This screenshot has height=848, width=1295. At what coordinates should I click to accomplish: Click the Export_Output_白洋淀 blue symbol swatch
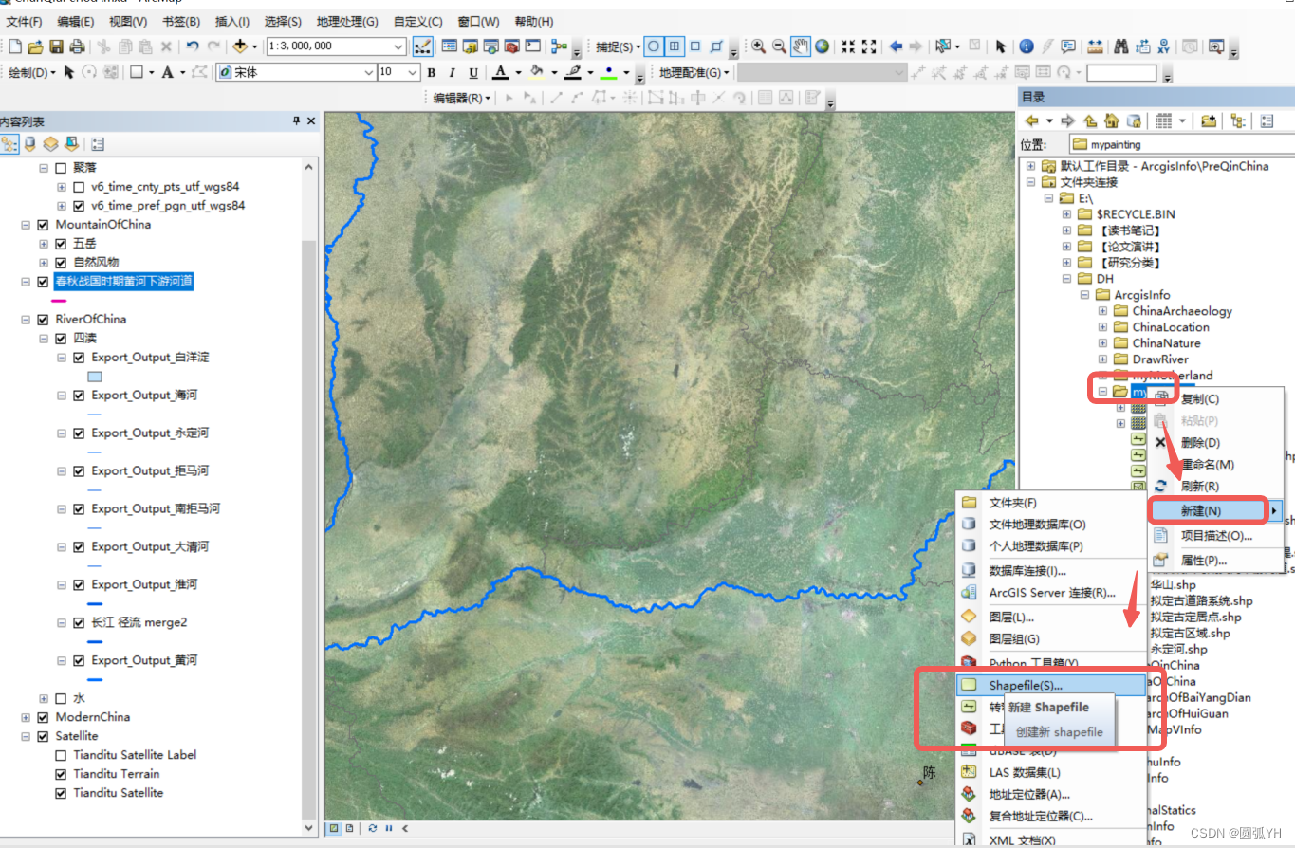(95, 377)
